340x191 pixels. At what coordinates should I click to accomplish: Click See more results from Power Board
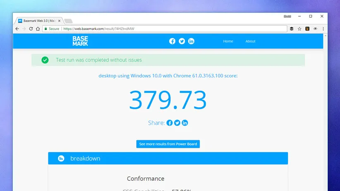click(x=168, y=144)
